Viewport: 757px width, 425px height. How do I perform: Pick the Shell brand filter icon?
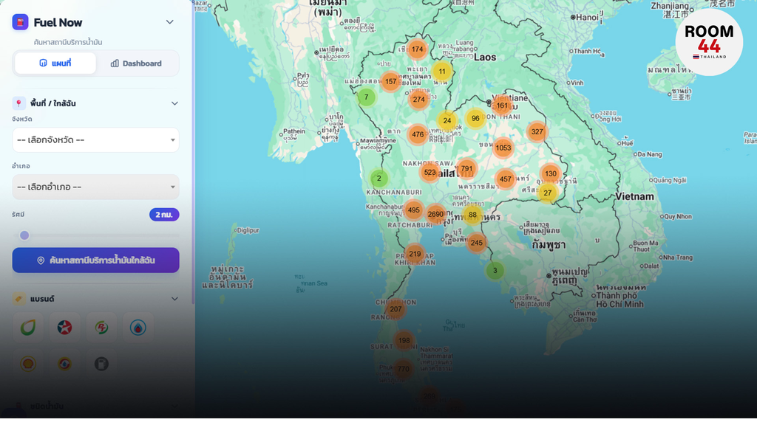pyautogui.click(x=27, y=363)
